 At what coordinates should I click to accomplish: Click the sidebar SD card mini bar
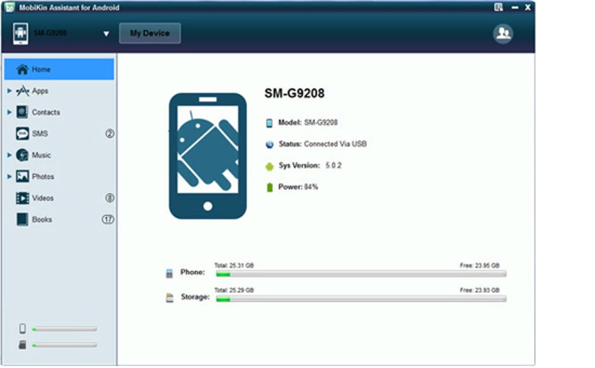tap(65, 345)
